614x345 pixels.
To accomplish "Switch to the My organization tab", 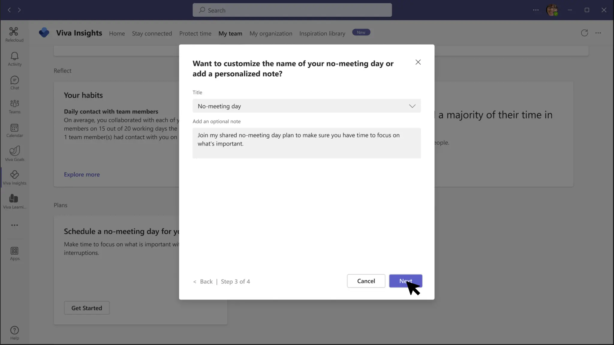I will coord(271,34).
